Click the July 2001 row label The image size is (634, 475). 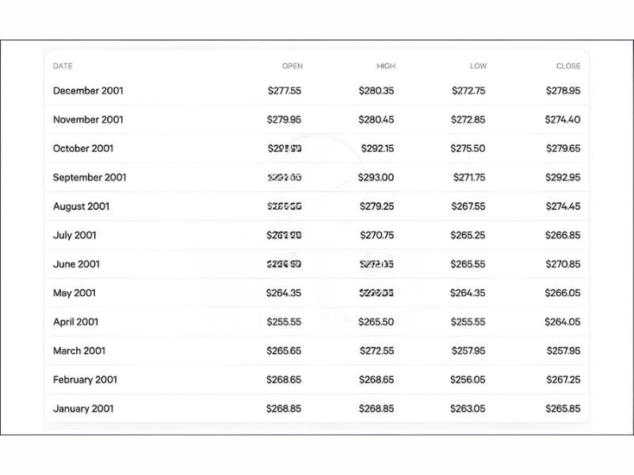tap(74, 235)
